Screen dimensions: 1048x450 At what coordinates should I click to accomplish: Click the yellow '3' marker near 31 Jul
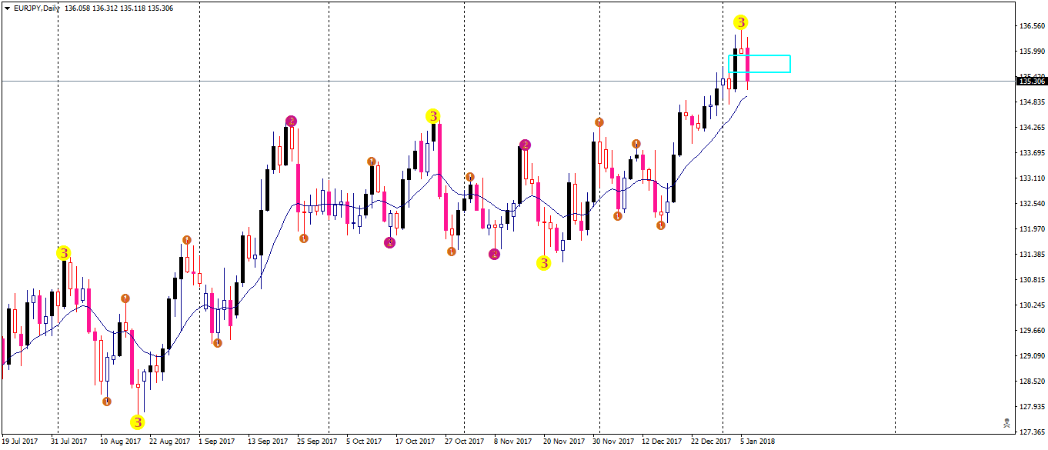click(x=62, y=252)
